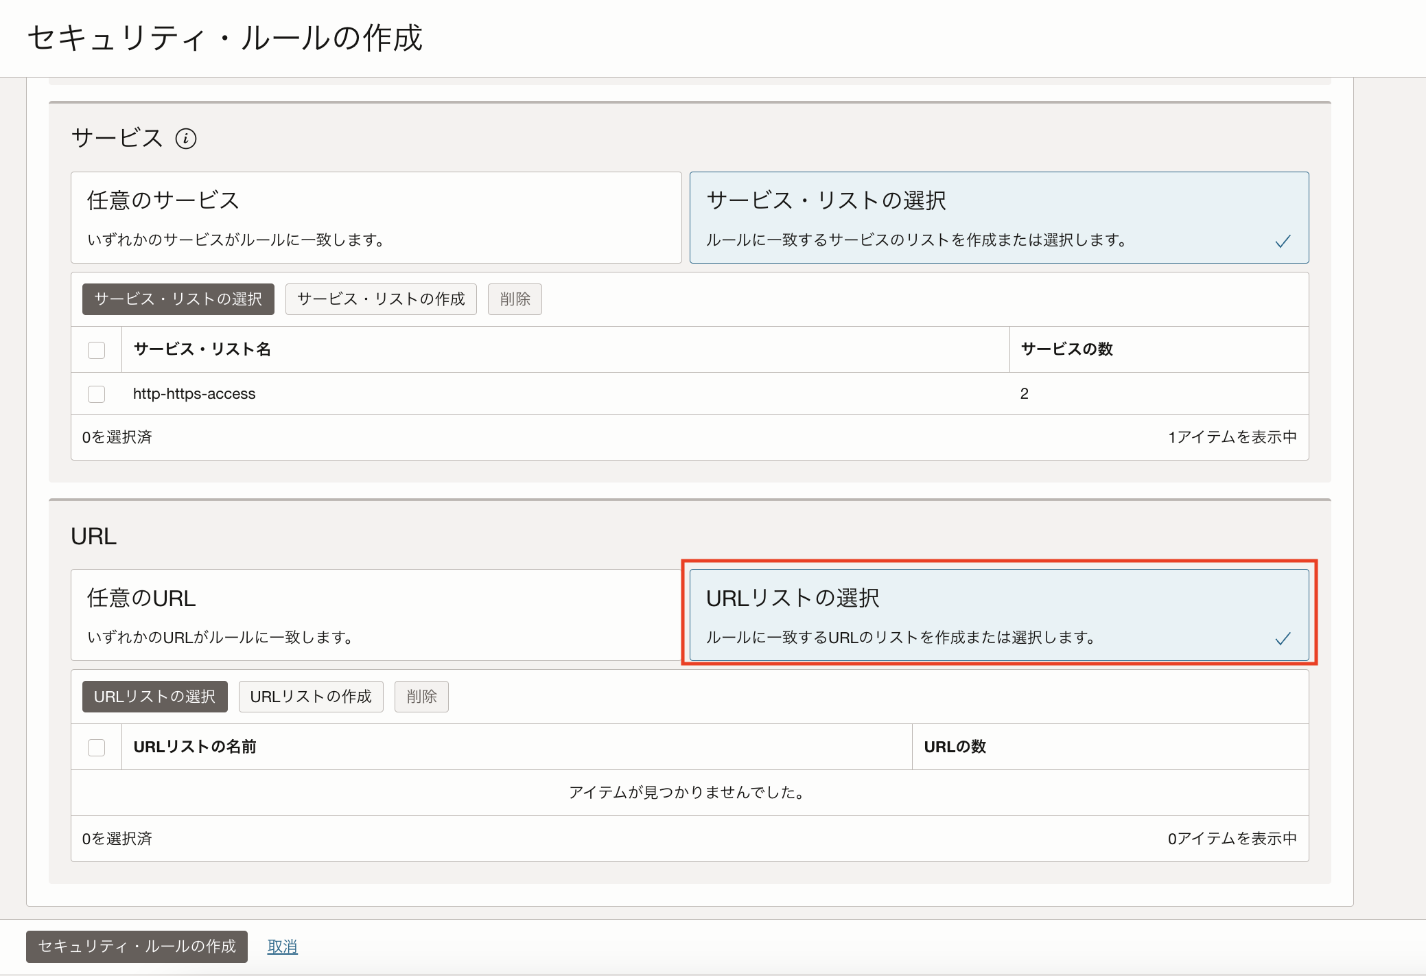Click the checkmark icon in サービス・リストの選択 card

click(x=1283, y=242)
